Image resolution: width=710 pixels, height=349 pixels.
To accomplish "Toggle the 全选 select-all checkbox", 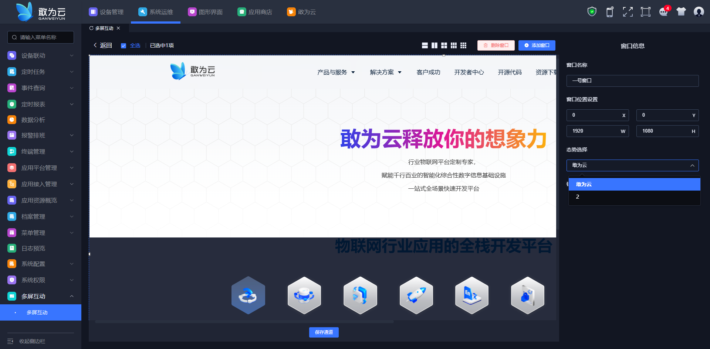I will [124, 46].
